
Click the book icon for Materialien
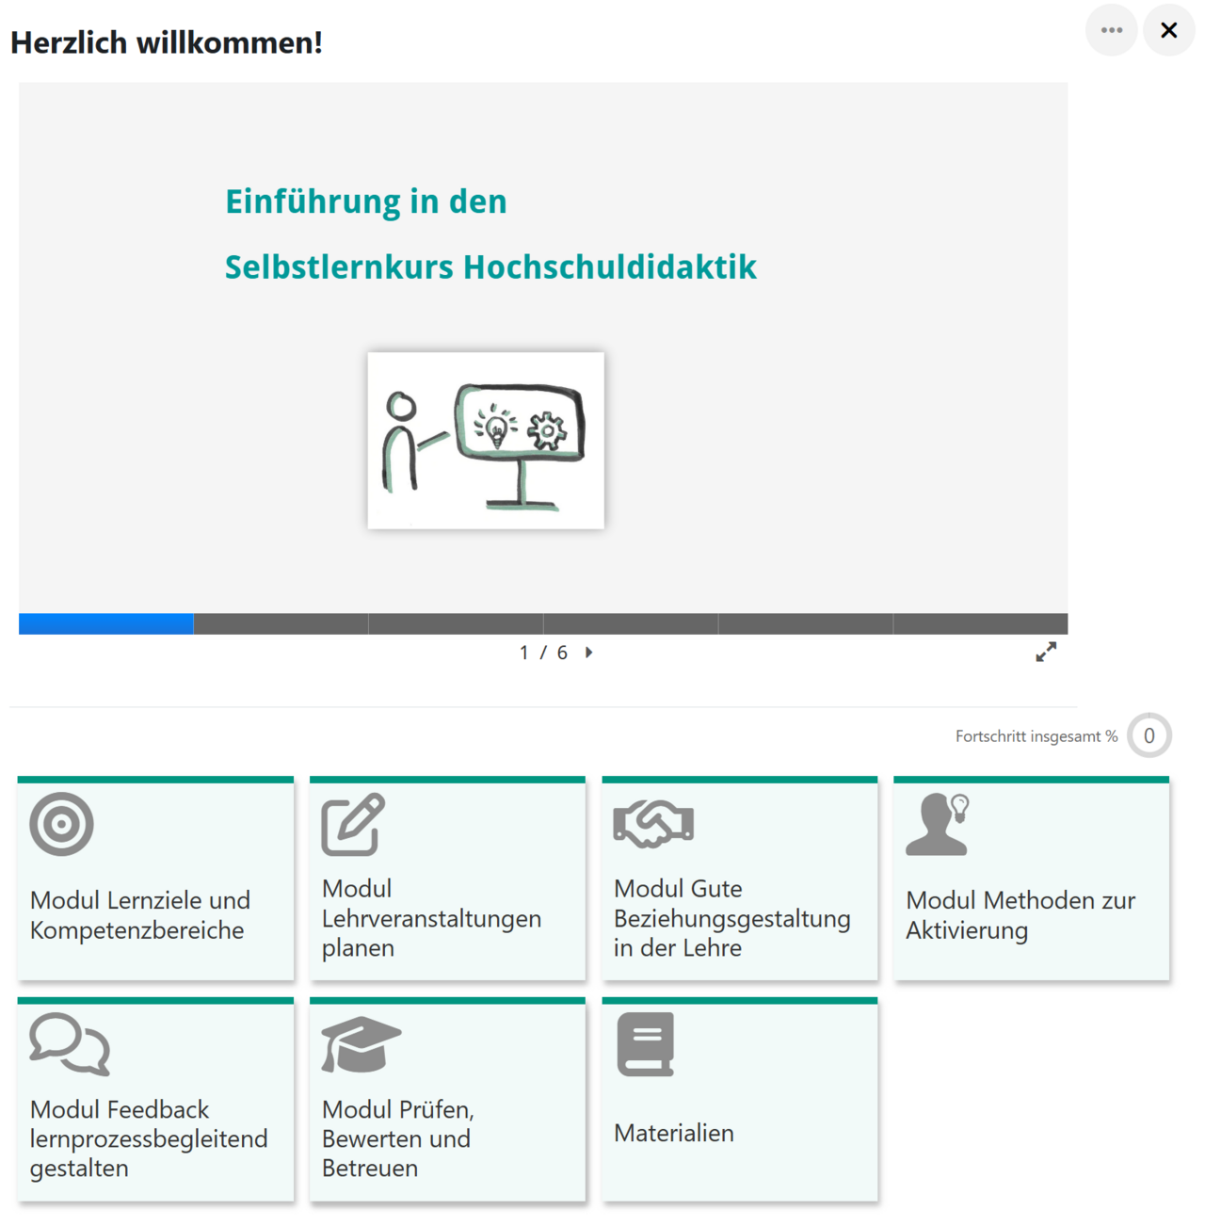tap(646, 1044)
